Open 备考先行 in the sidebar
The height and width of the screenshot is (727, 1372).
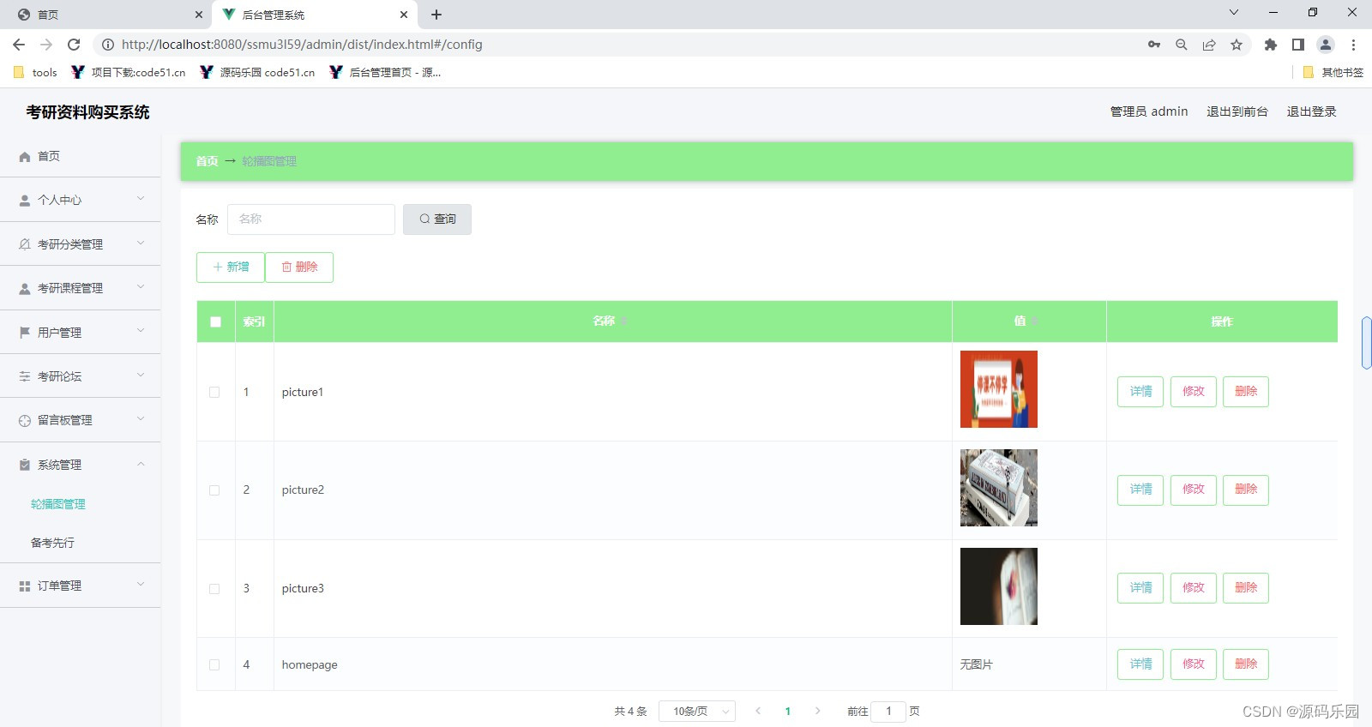tap(52, 543)
